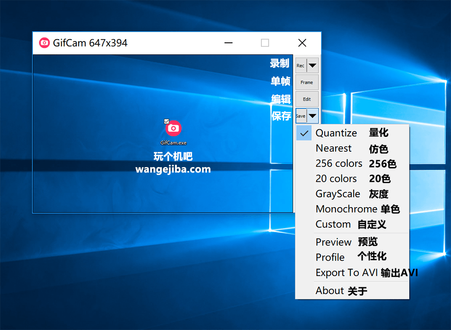
Task: Open the About menu entry
Action: (x=330, y=291)
